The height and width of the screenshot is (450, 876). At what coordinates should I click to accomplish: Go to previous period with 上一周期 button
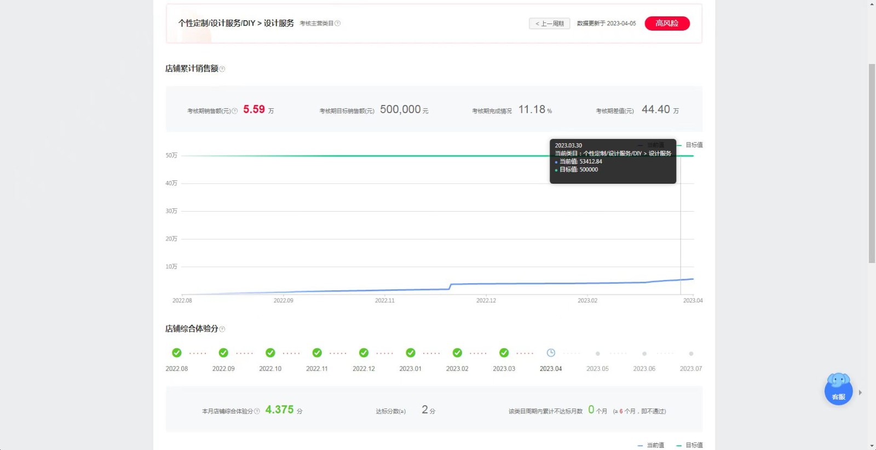click(550, 24)
